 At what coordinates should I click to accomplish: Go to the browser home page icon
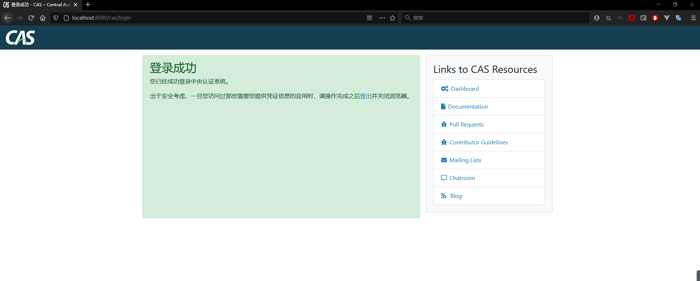[x=43, y=18]
